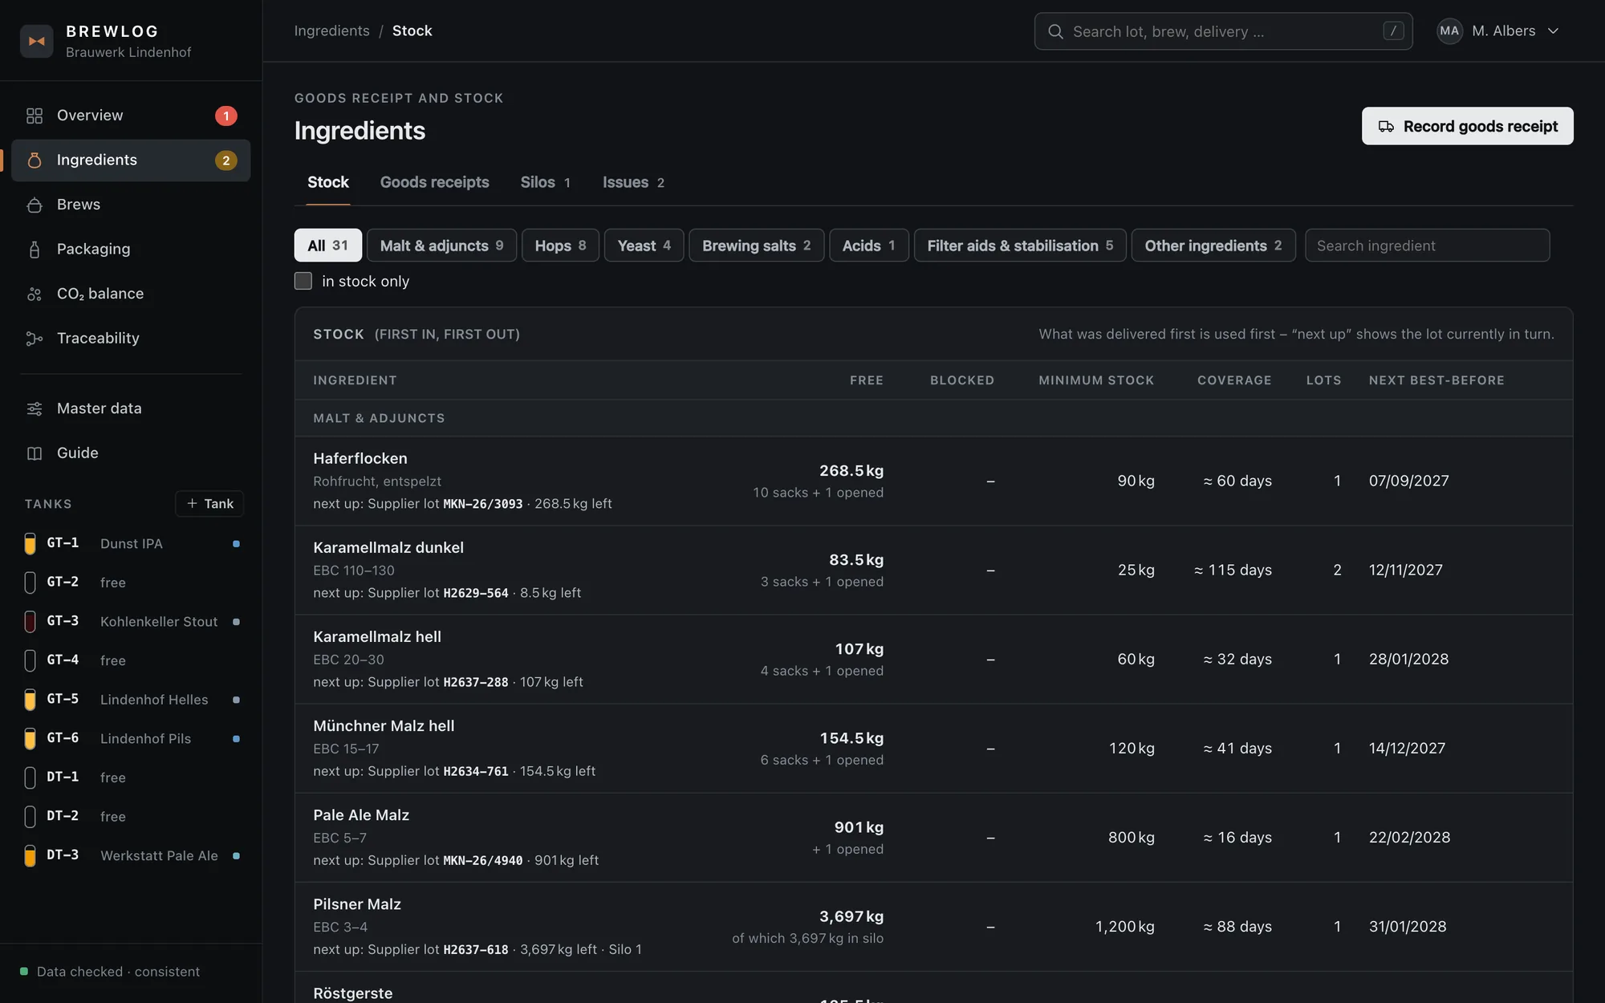Click the GT-2 free tank icon
The height and width of the screenshot is (1003, 1605).
pyautogui.click(x=30, y=583)
